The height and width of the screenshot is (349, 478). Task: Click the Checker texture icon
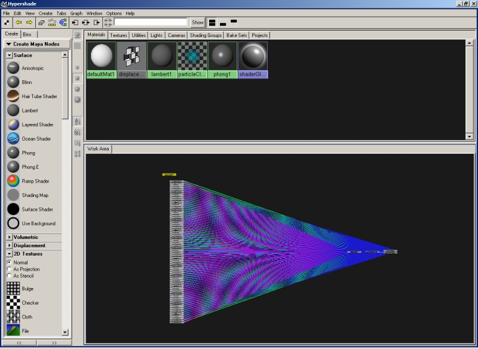pyautogui.click(x=13, y=302)
